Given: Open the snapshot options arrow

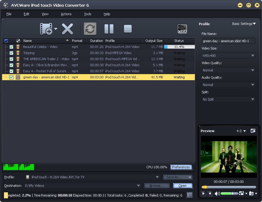Looking at the screenshot, I should [x=256, y=193].
